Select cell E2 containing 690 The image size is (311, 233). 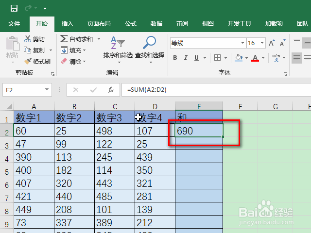pos(199,131)
